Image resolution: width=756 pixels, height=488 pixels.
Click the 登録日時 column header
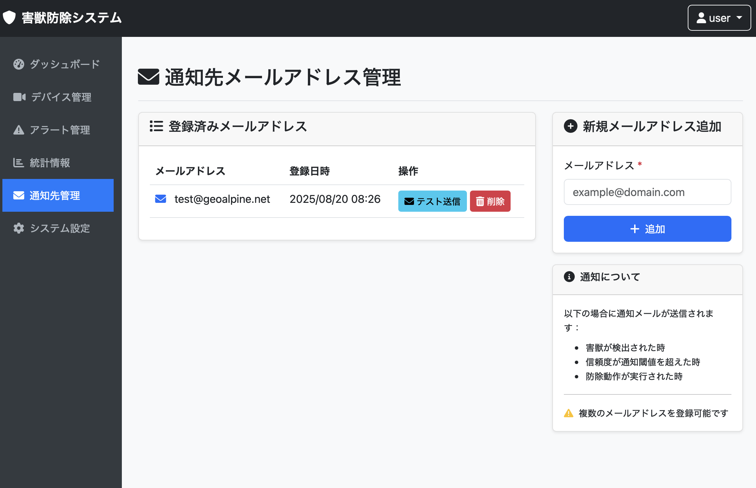pyautogui.click(x=310, y=171)
